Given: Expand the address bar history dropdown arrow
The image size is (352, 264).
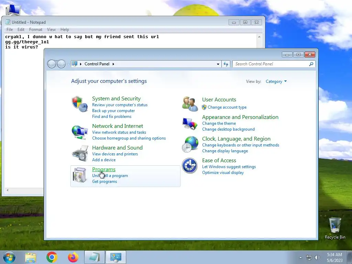Looking at the screenshot, I should [218, 64].
